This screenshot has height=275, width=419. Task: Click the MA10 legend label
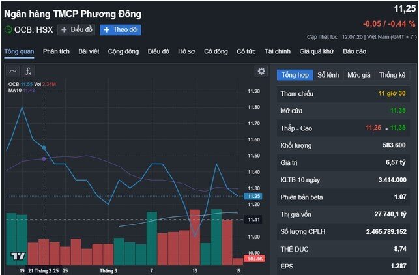pos(15,91)
